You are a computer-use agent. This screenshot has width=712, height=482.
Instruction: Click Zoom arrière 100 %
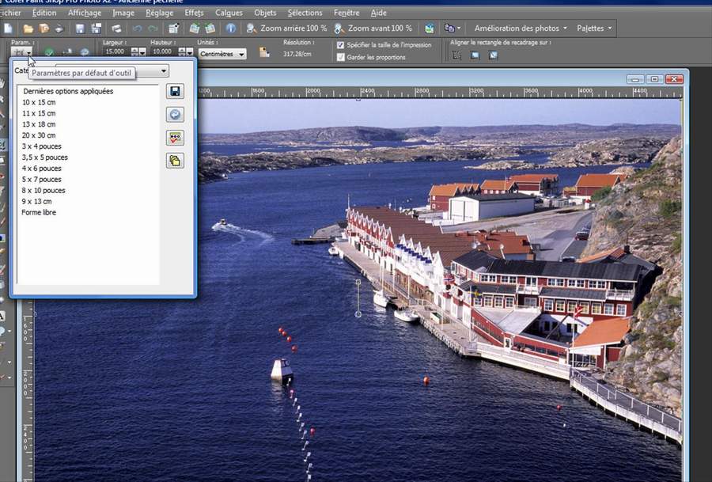click(x=286, y=28)
